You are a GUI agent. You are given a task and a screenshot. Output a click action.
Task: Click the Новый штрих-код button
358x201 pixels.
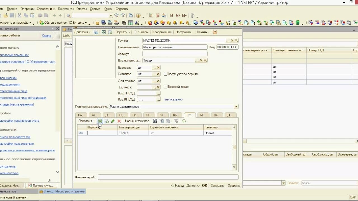click(137, 121)
